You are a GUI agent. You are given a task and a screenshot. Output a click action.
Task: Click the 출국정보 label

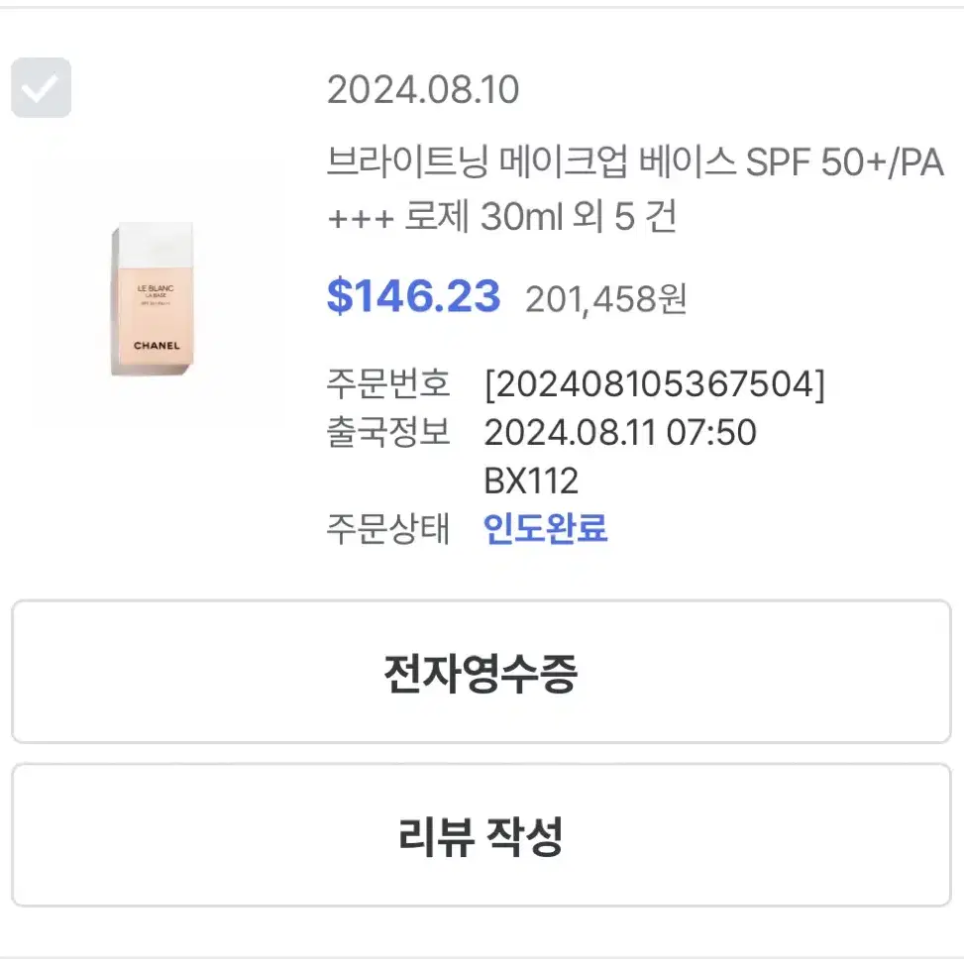[x=388, y=432]
